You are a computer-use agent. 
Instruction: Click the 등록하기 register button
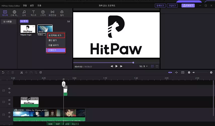click(x=160, y=6)
